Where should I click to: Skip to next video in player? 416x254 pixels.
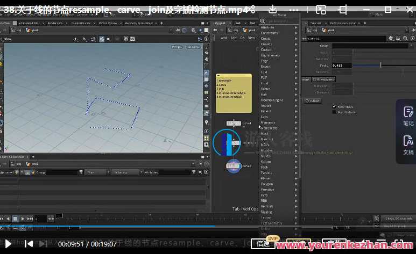click(29, 244)
